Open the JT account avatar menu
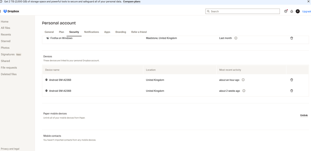The image size is (311, 151). pyautogui.click(x=297, y=12)
